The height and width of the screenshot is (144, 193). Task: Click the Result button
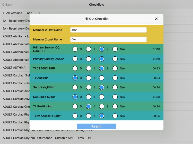(97, 126)
